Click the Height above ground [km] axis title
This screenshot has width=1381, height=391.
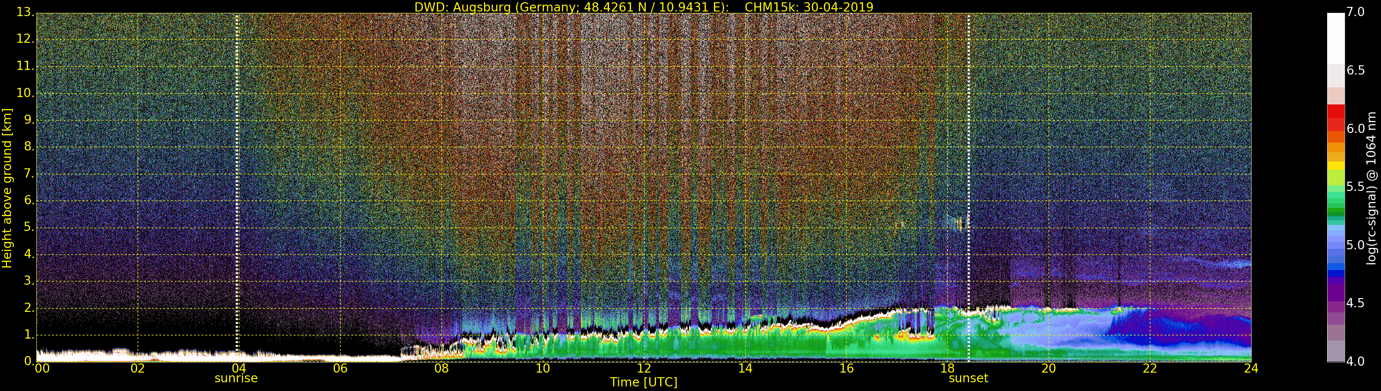pos(7,188)
